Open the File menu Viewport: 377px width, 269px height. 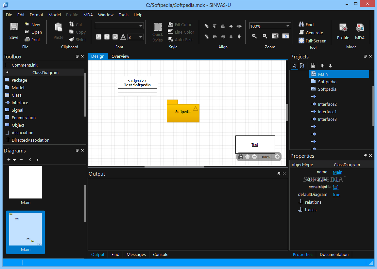(9, 15)
